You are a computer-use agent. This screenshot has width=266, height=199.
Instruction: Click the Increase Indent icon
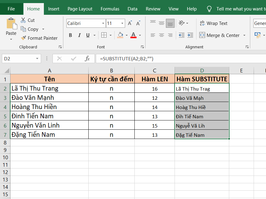coord(190,35)
